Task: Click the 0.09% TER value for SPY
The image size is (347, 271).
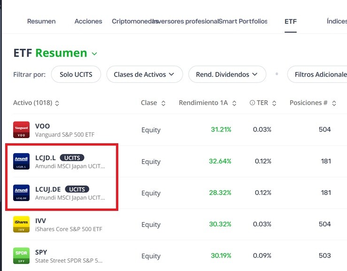Action: point(262,256)
